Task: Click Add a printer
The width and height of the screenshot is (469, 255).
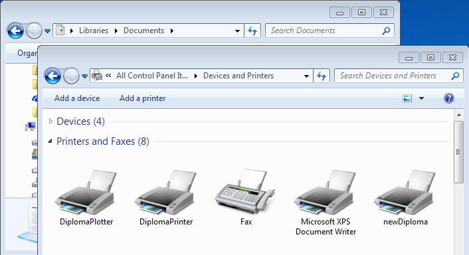Action: tap(142, 98)
